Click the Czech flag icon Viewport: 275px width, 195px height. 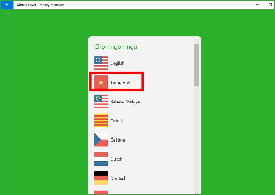[101, 140]
